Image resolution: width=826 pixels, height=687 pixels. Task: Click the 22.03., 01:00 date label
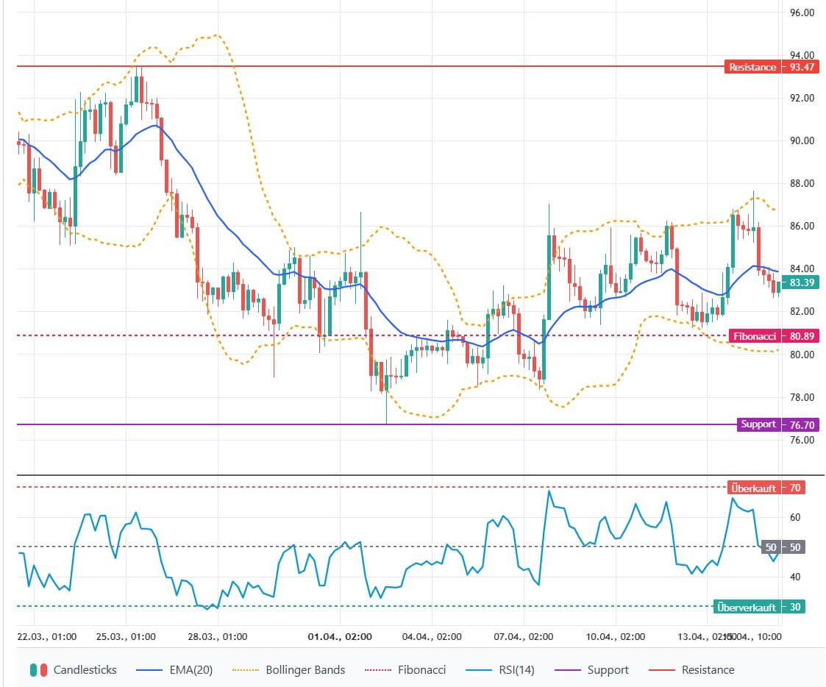click(x=47, y=637)
